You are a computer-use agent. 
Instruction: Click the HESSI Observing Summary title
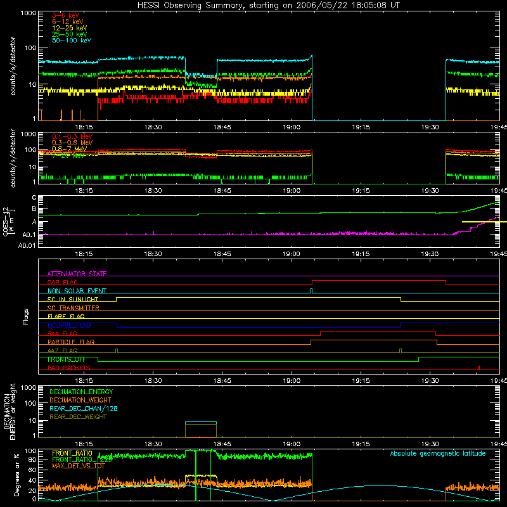click(x=268, y=6)
